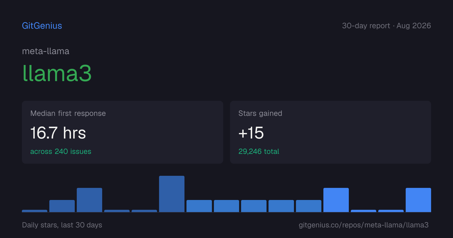Click the meta-llama owner name
453x238 pixels.
(46, 51)
